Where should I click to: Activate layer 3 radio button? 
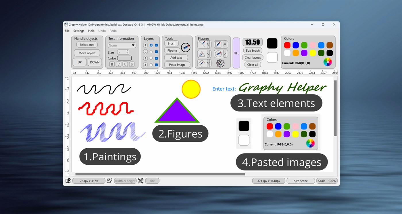point(151,58)
